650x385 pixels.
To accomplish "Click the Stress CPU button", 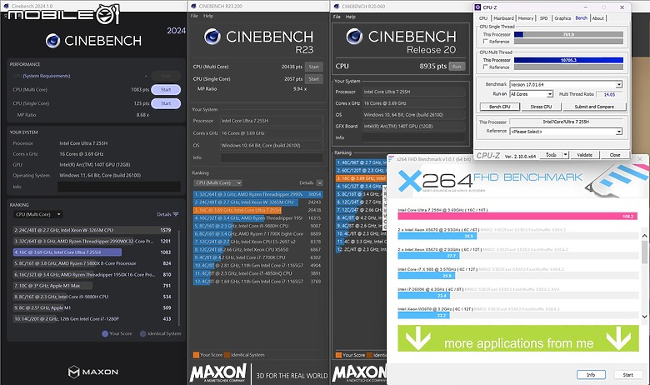I will 541,107.
